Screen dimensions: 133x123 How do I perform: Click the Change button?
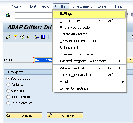pos(65,115)
